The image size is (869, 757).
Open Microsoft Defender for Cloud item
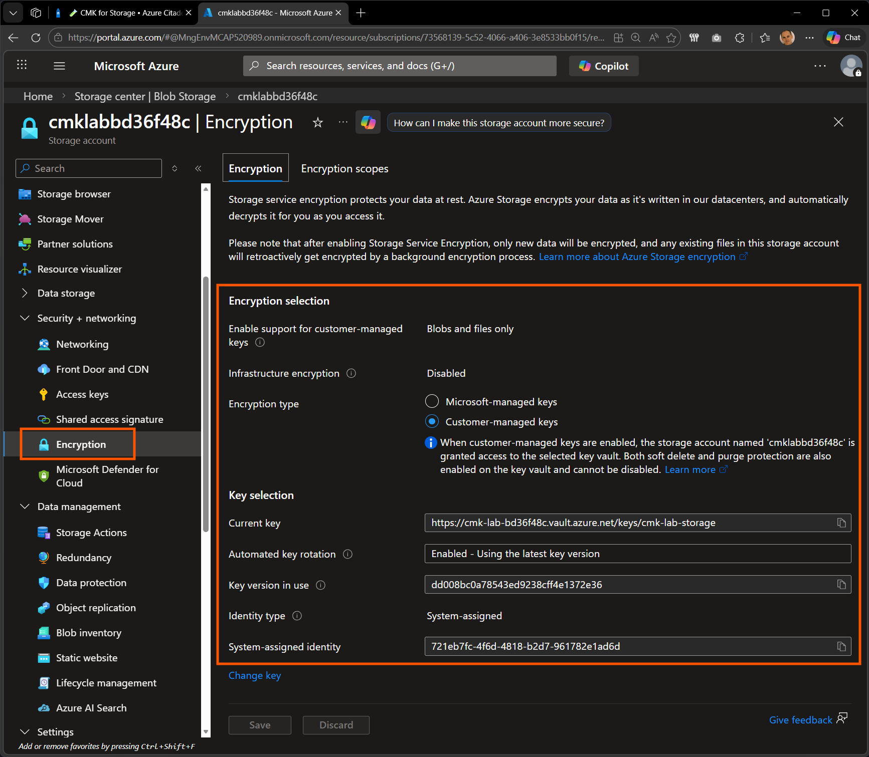point(107,476)
